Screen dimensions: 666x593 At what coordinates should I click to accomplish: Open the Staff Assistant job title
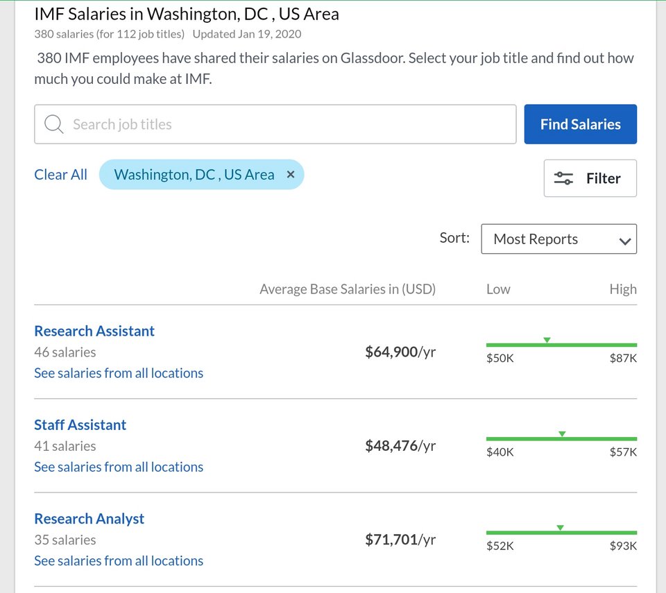click(x=80, y=424)
